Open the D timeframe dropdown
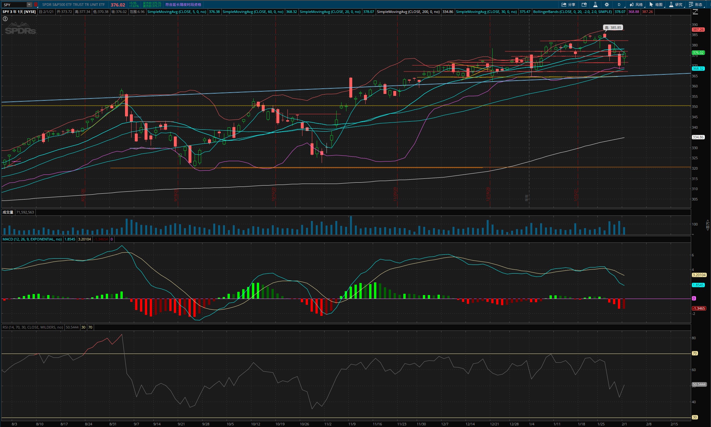 click(x=619, y=5)
